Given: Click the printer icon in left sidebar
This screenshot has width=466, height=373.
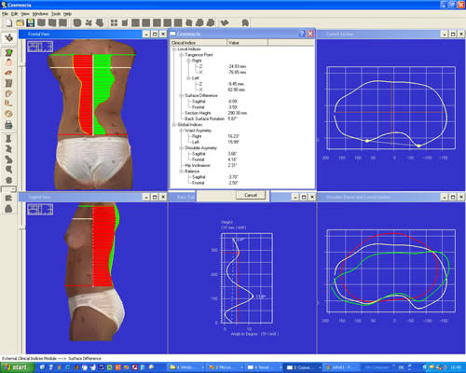Looking at the screenshot, I should (8, 124).
